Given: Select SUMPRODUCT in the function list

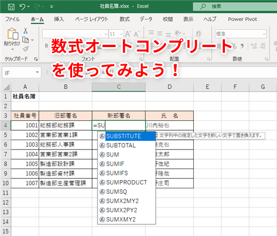Looking at the screenshot, I should (127, 182).
